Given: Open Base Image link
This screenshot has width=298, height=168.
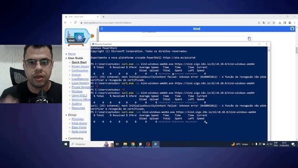Looking at the screenshot, I should [79, 127].
